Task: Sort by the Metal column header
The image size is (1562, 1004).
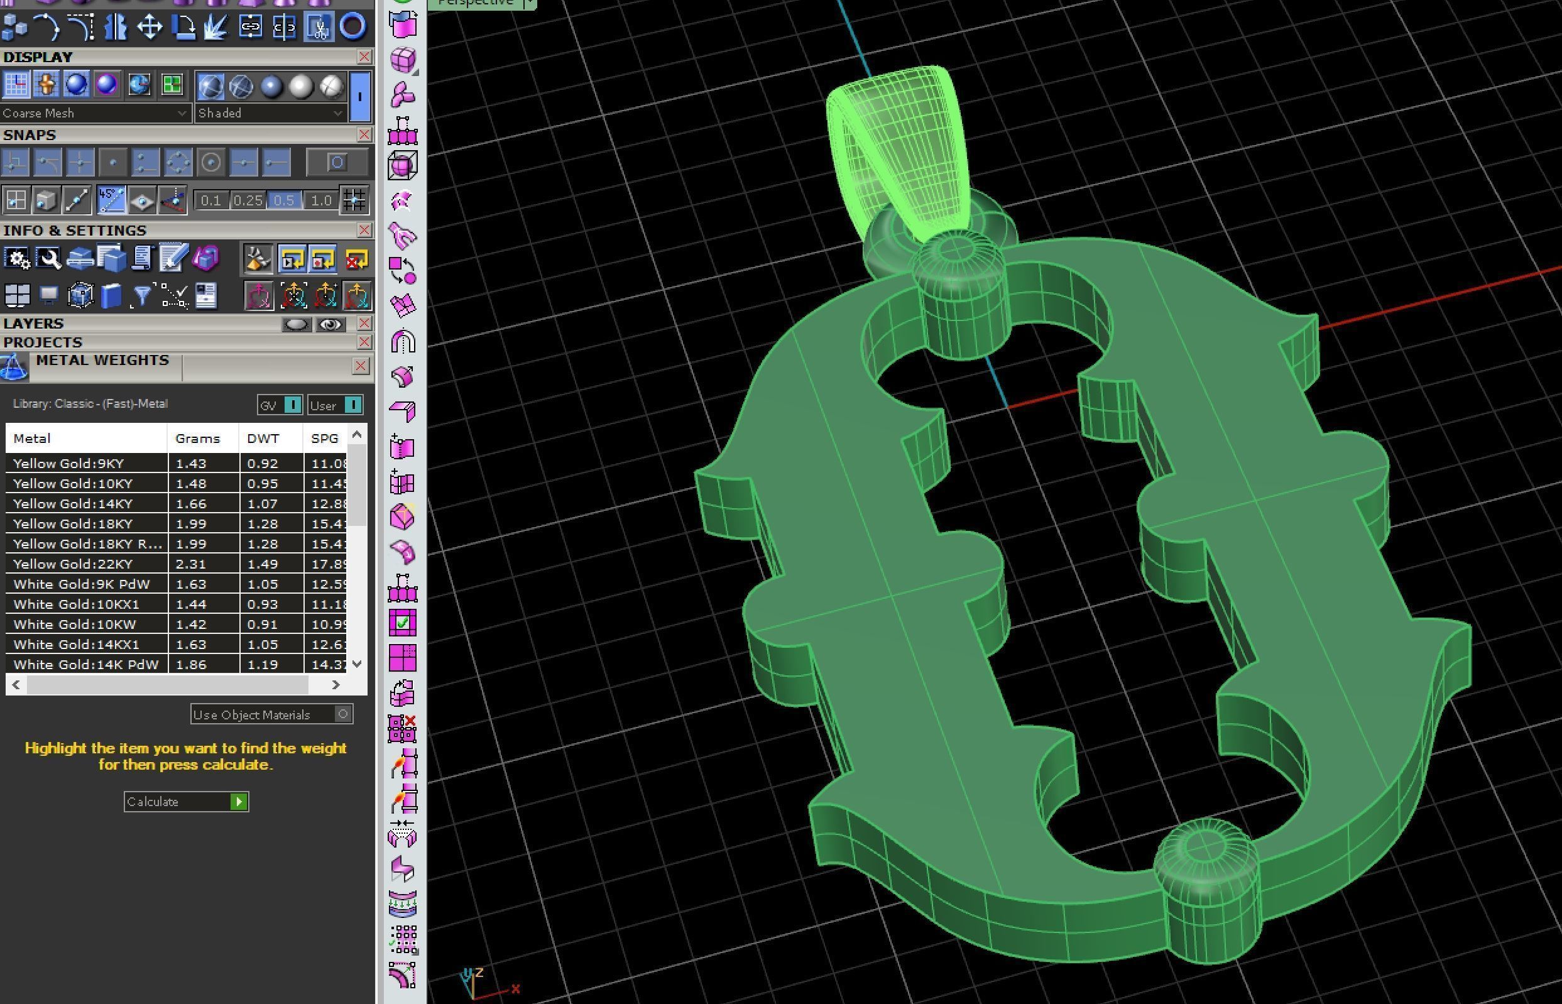Action: 86,438
